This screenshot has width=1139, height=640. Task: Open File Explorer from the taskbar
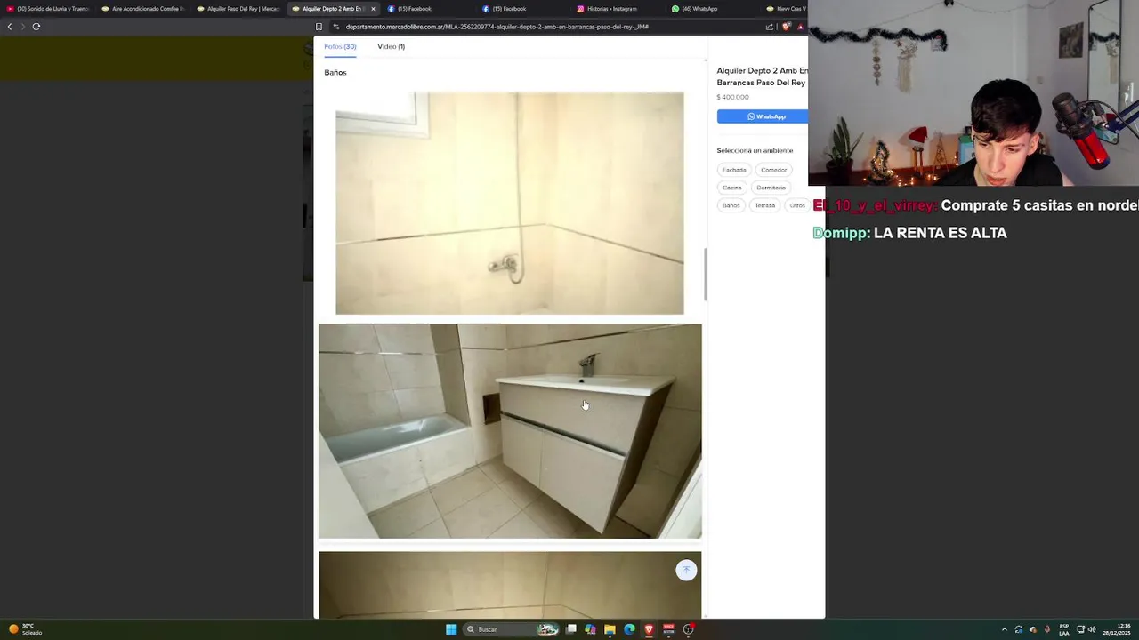(x=610, y=629)
